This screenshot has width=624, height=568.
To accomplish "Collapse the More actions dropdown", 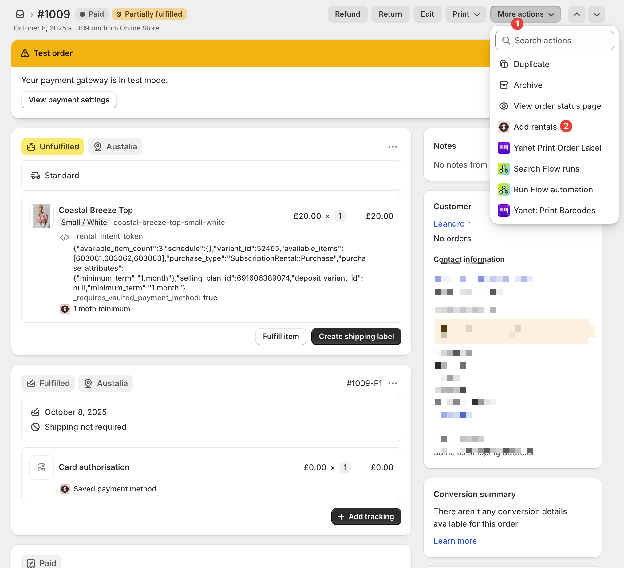I will coord(525,14).
